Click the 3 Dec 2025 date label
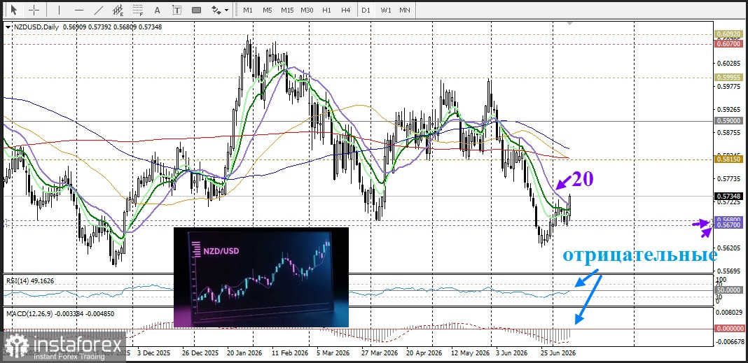The height and width of the screenshot is (363, 748). point(153,353)
